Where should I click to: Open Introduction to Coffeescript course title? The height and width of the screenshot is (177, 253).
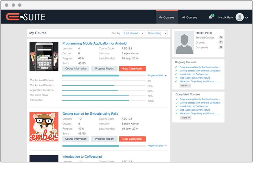(x=82, y=156)
